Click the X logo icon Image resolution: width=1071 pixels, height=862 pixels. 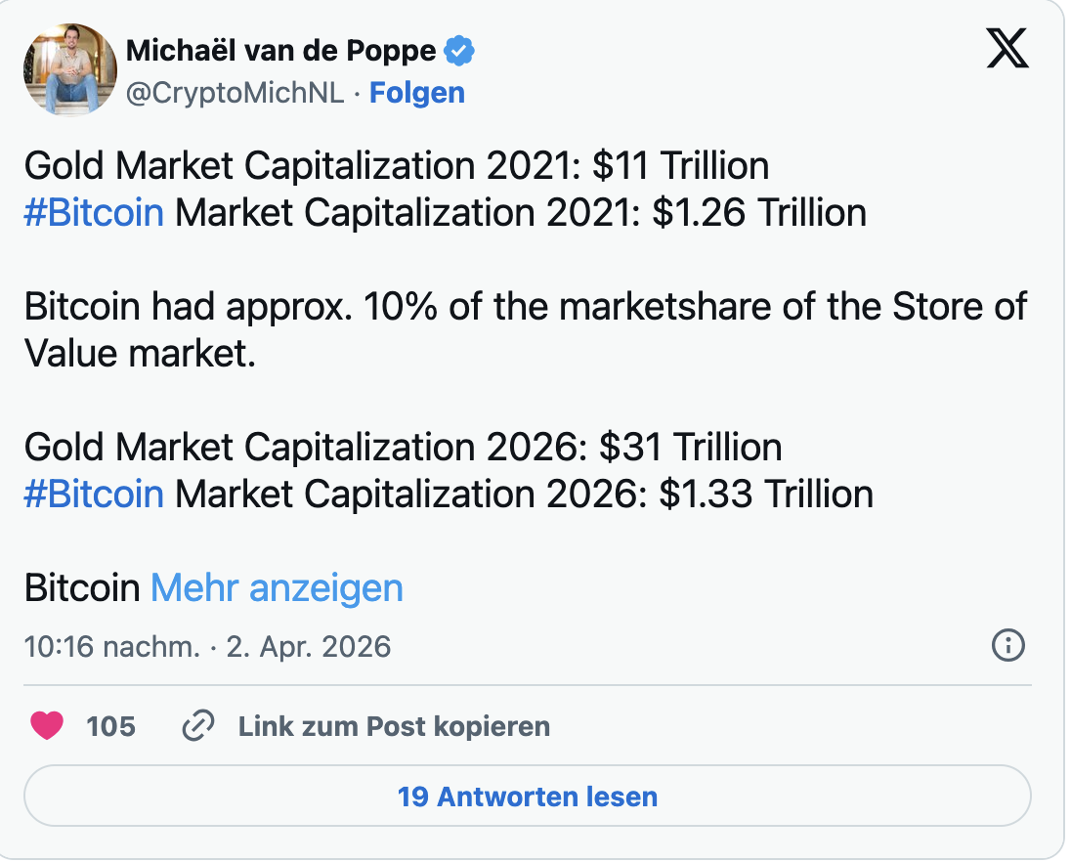1007,49
